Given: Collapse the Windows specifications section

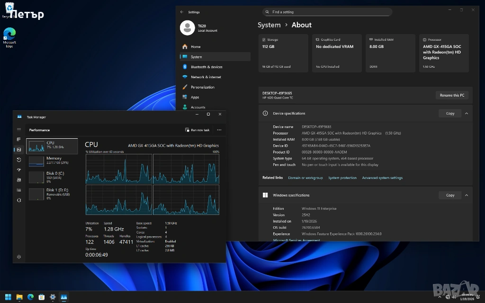Looking at the screenshot, I should point(466,195).
